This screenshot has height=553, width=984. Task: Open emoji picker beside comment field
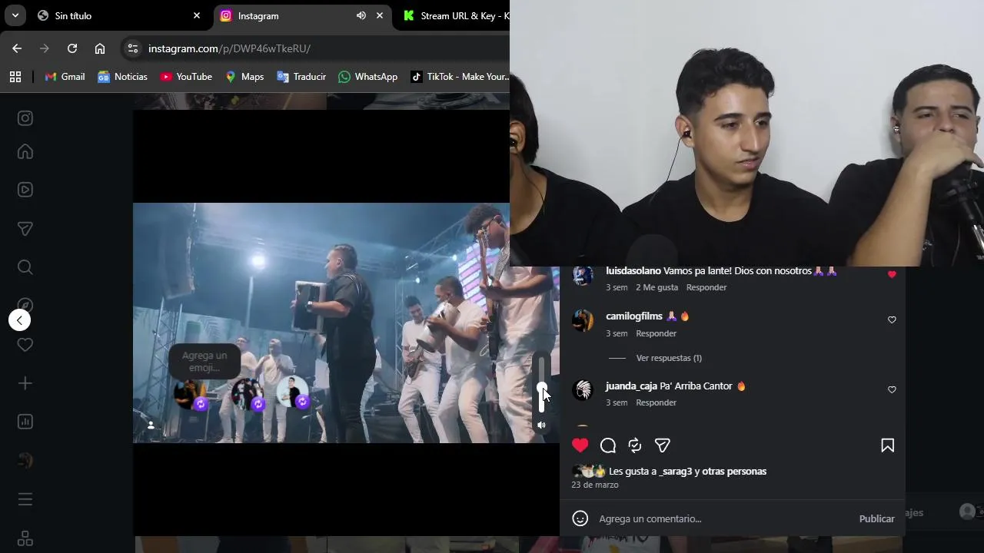[x=580, y=519]
